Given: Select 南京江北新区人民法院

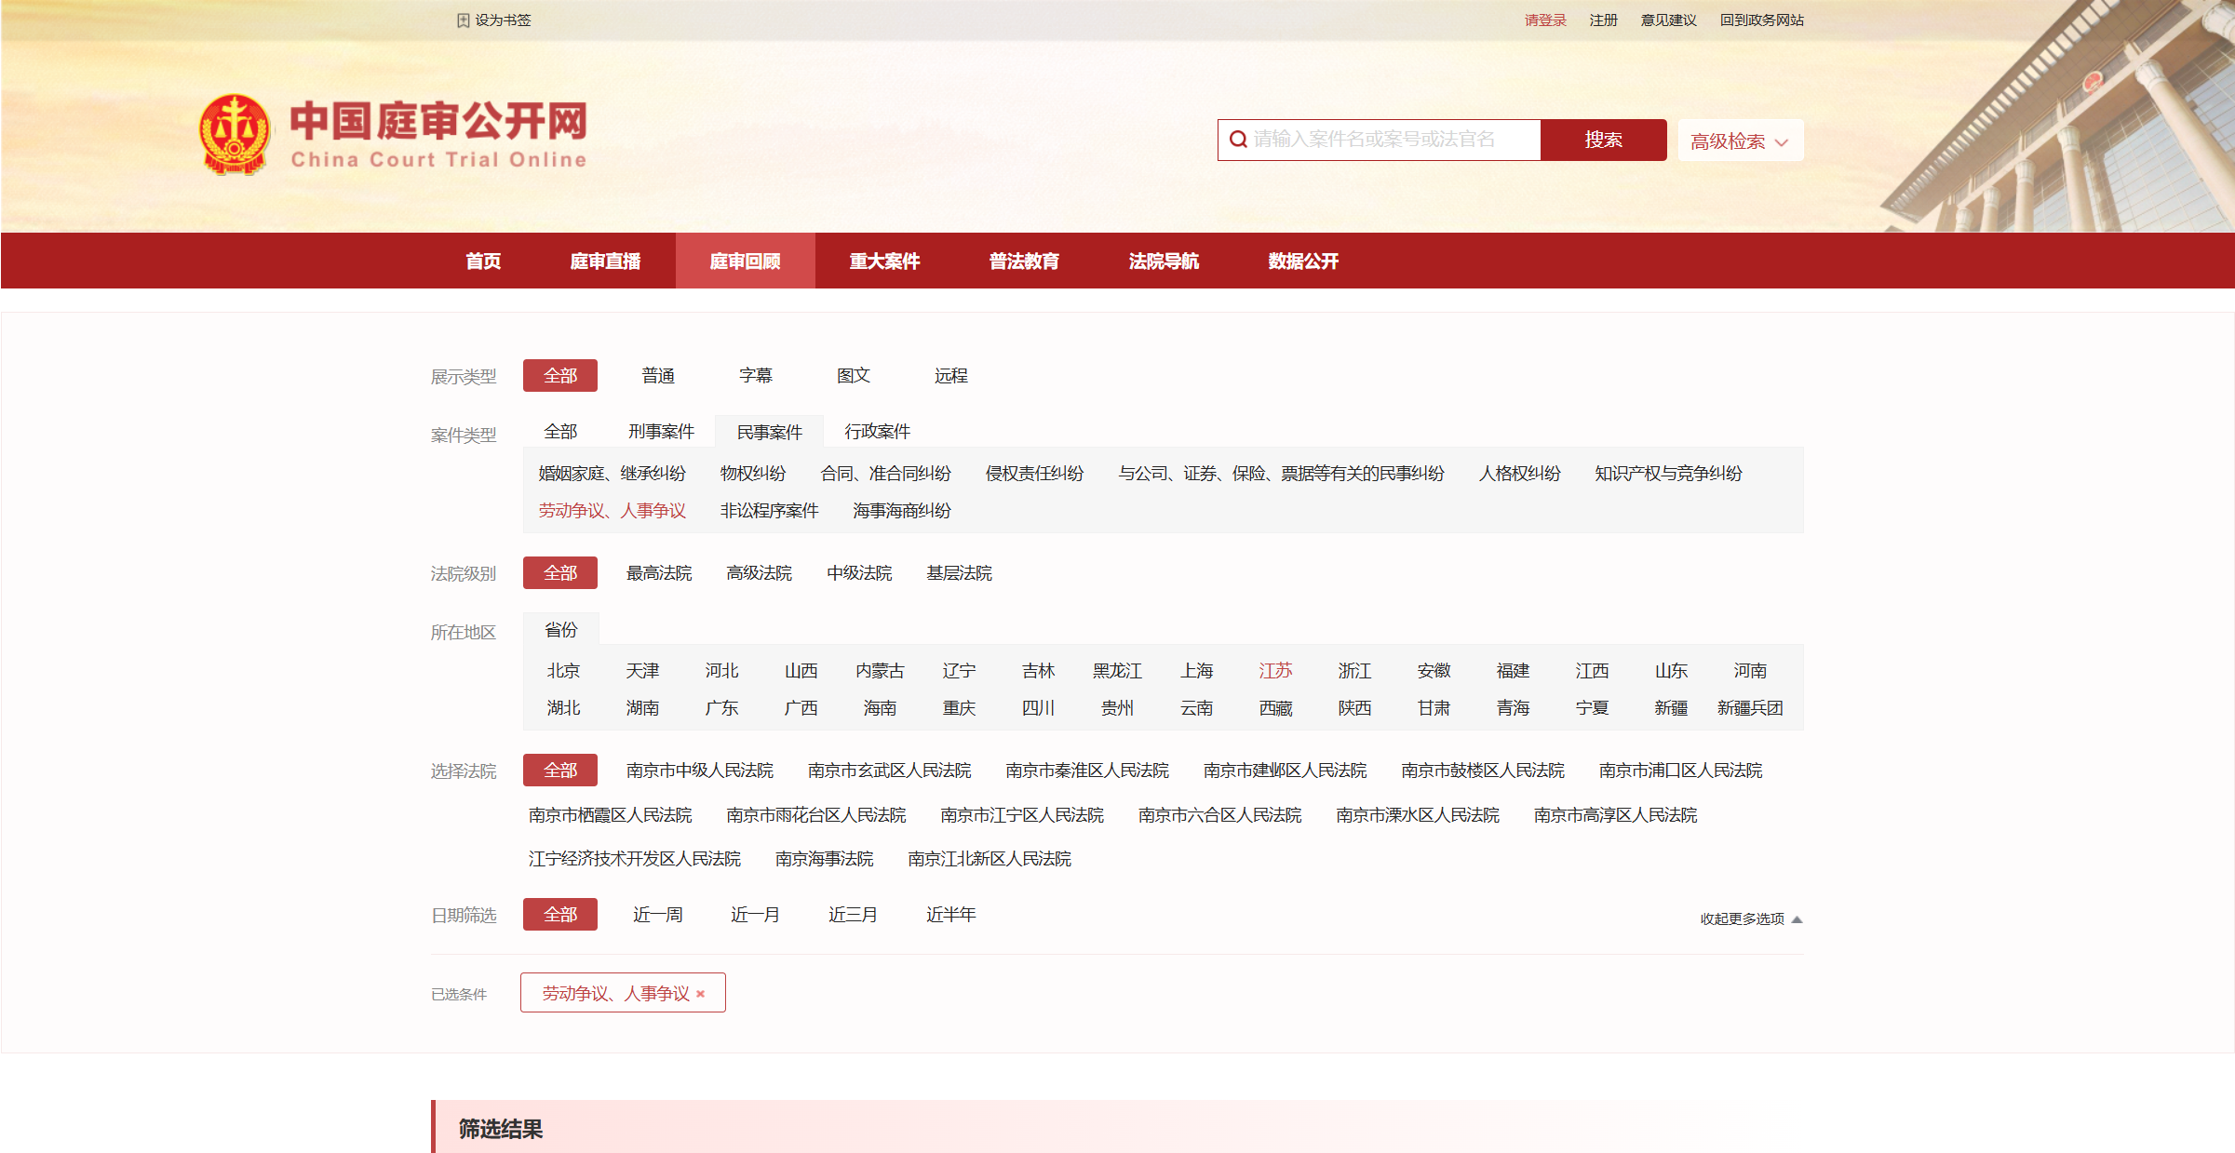Looking at the screenshot, I should click(990, 859).
